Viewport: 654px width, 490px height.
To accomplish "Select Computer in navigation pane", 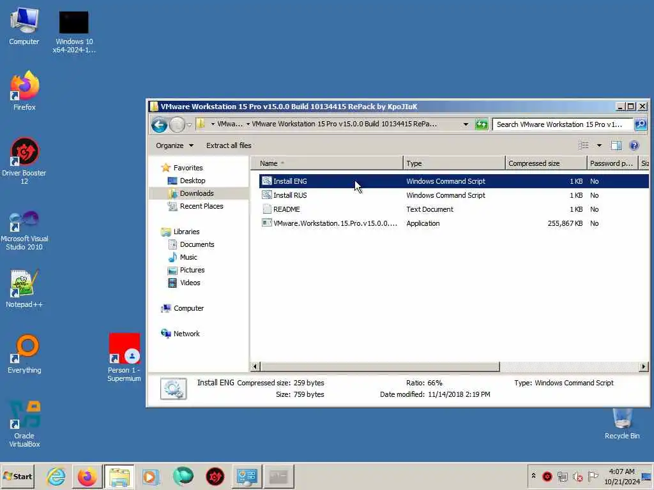I will (x=188, y=308).
